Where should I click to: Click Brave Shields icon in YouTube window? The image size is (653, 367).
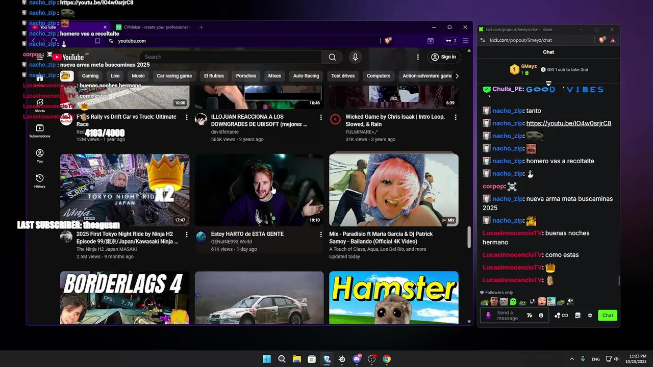pyautogui.click(x=388, y=41)
